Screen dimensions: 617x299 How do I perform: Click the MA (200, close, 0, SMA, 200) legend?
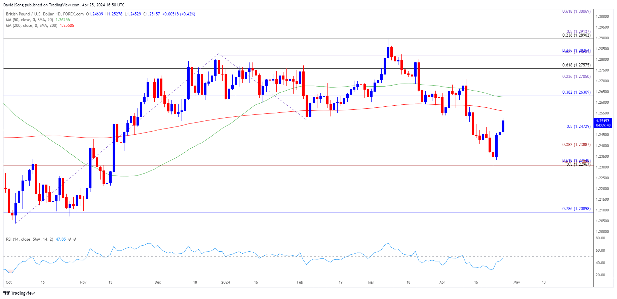pyautogui.click(x=32, y=26)
